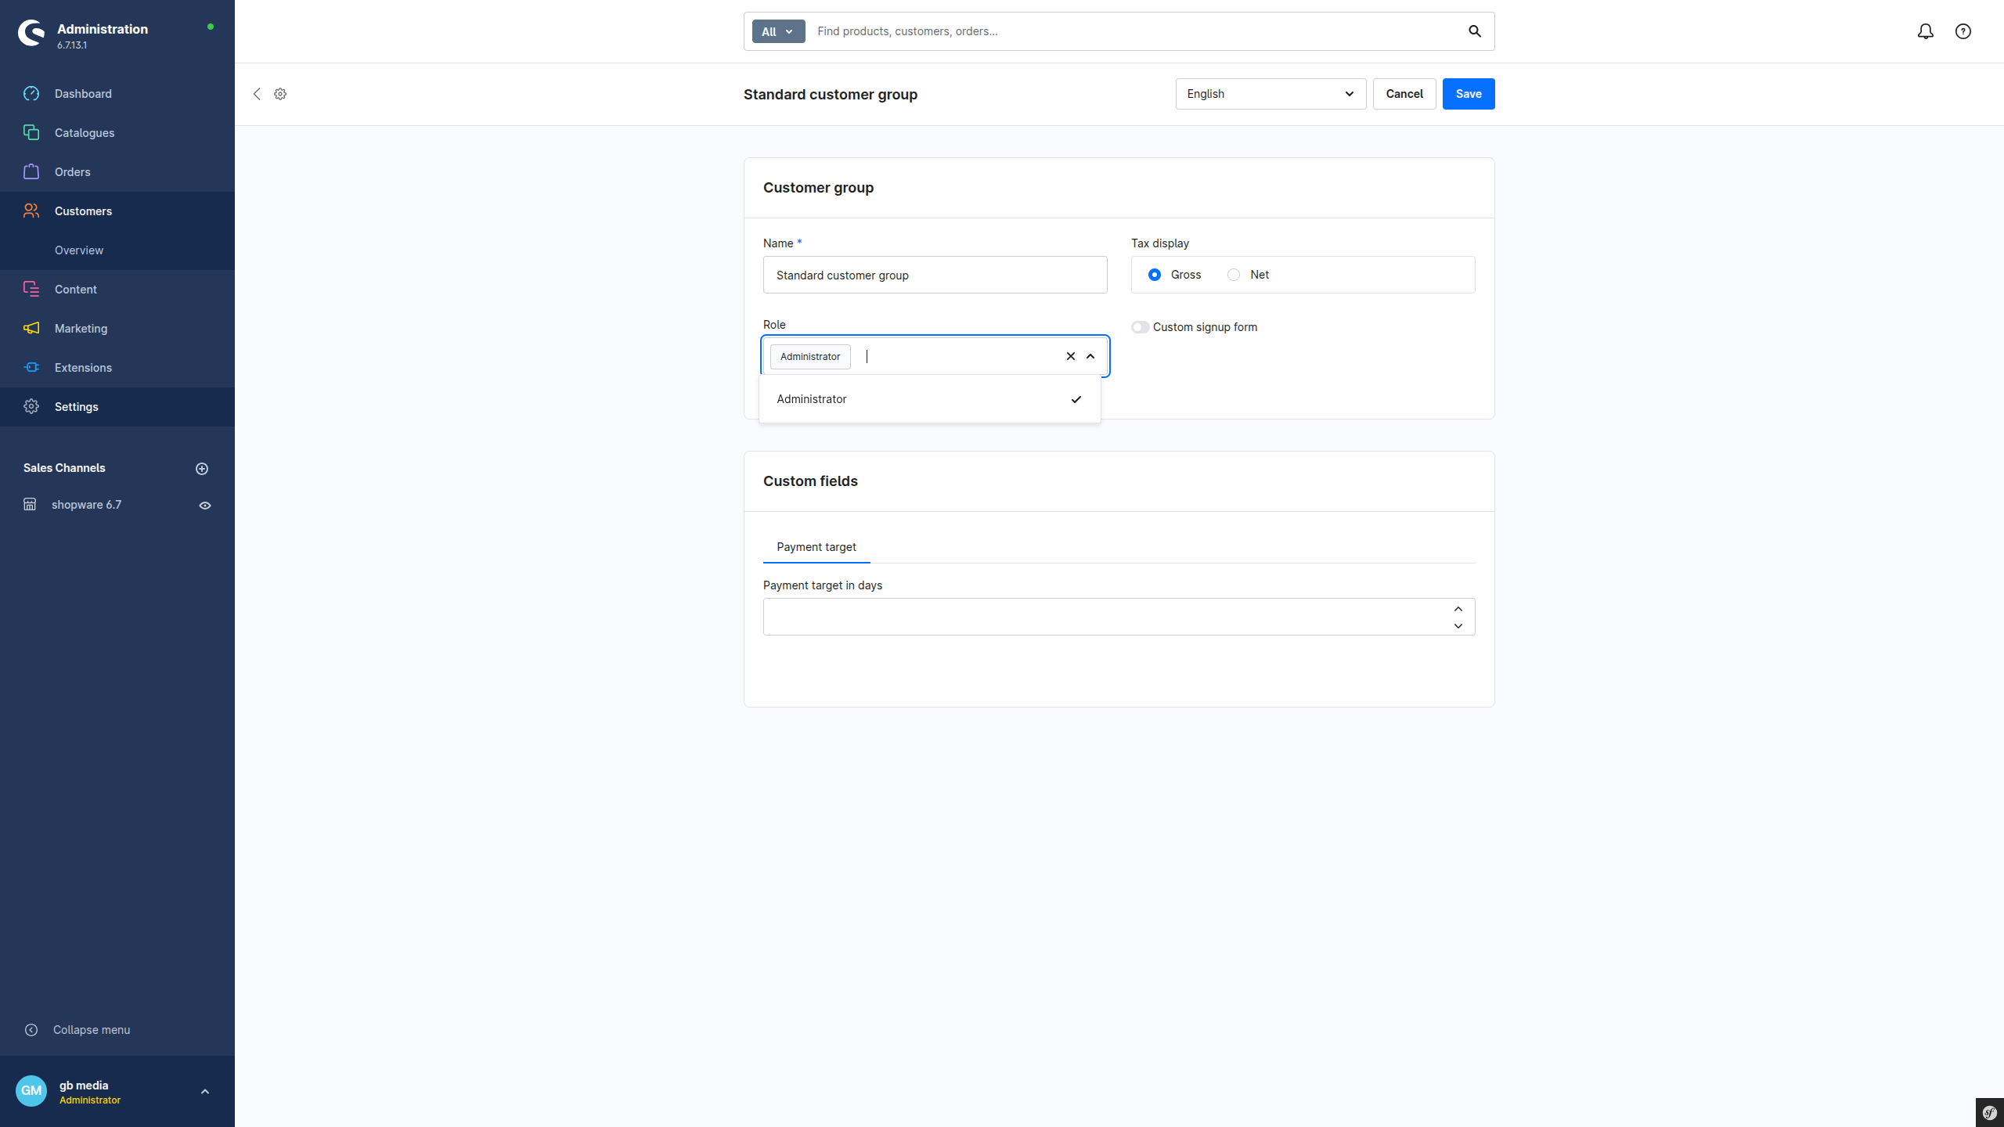Open settings gear next to back arrow

click(280, 94)
